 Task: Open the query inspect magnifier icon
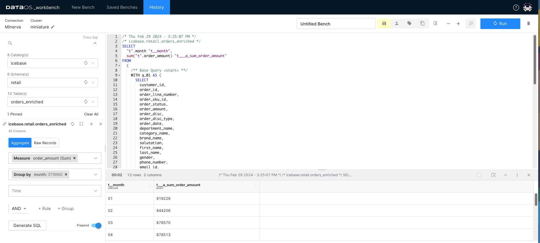click(471, 24)
